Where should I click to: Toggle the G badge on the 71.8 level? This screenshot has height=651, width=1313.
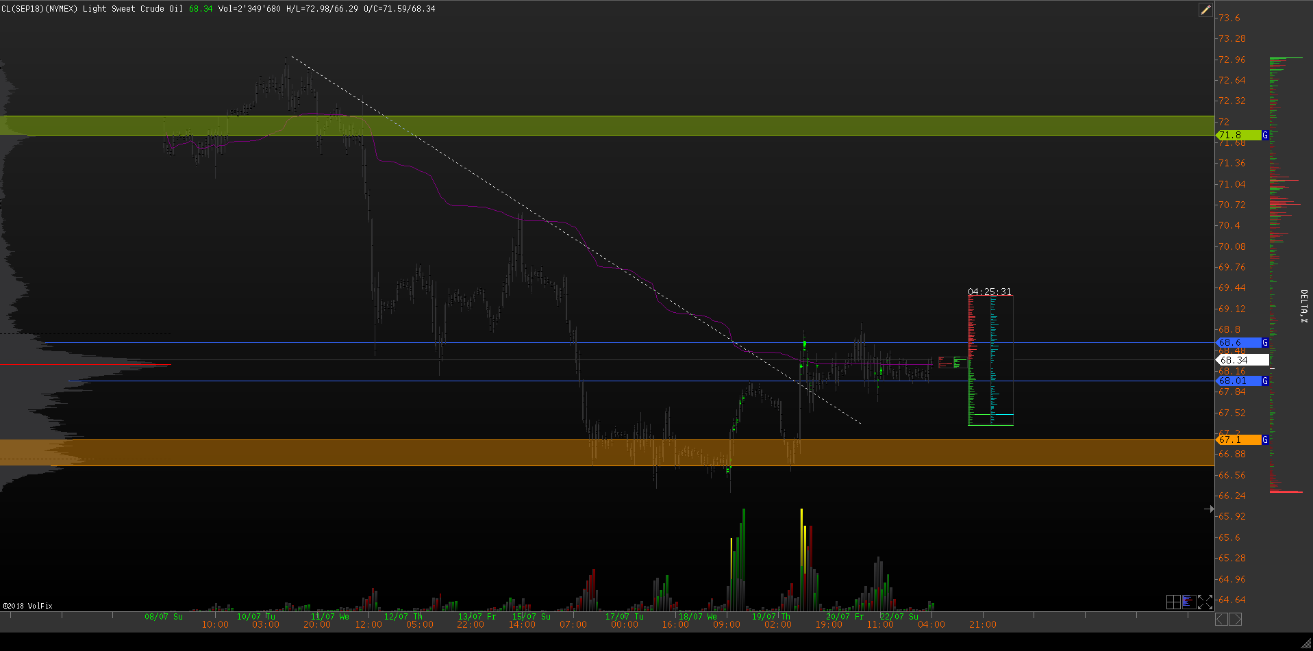(1265, 136)
